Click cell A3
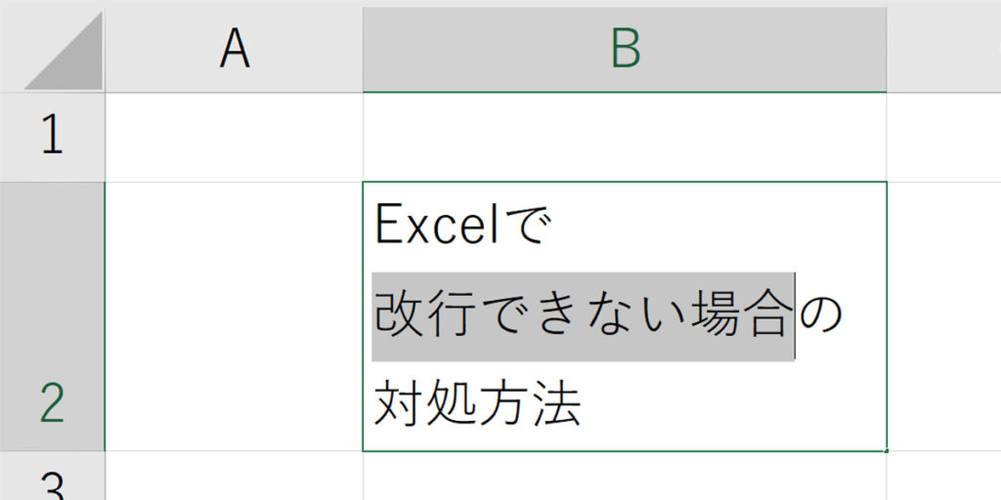The image size is (1001, 500). 234,479
